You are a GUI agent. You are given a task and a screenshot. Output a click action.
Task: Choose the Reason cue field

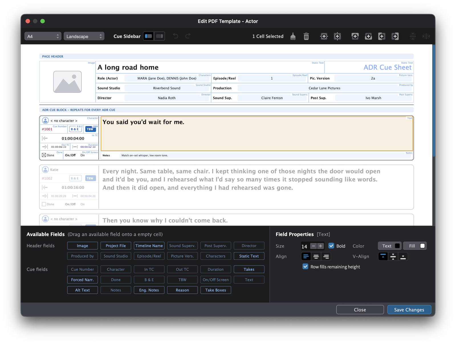(x=182, y=290)
